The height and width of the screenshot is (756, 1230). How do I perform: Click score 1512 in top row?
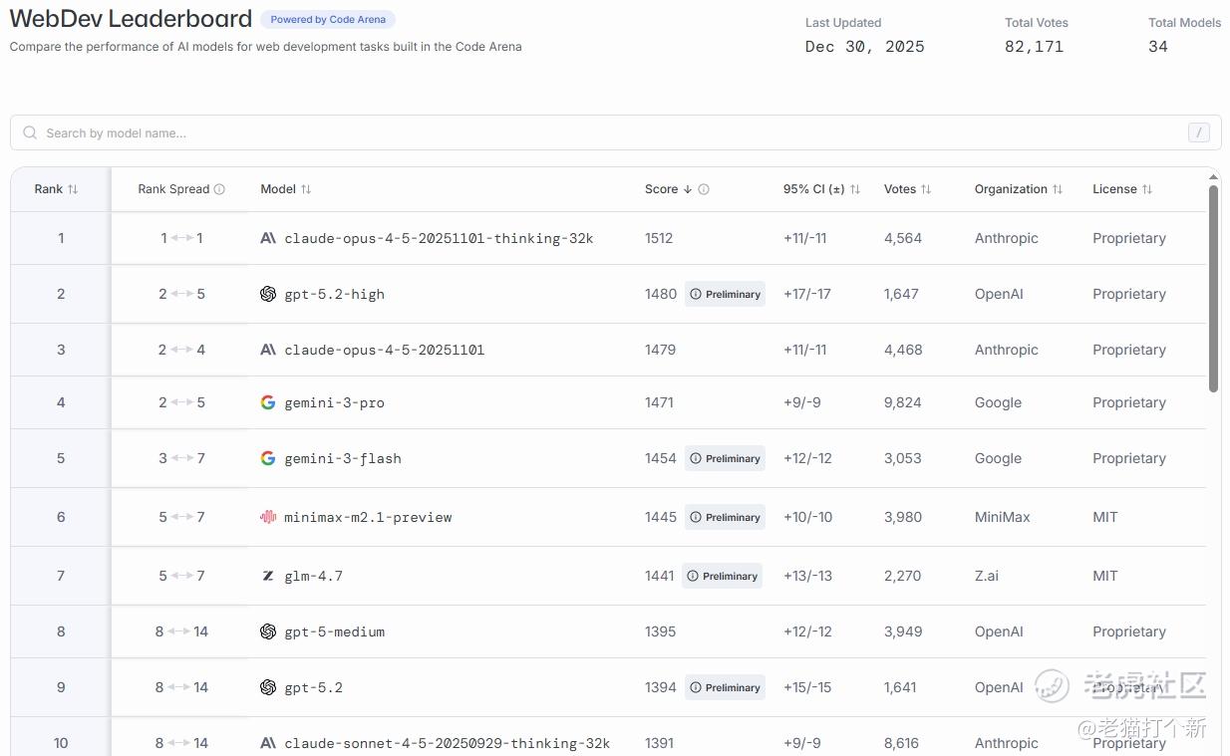click(659, 238)
